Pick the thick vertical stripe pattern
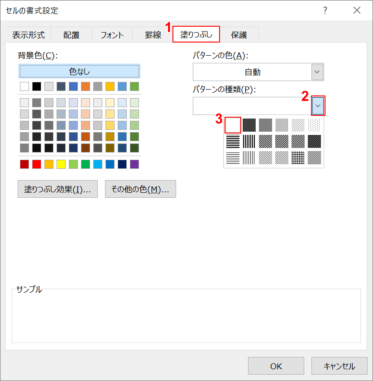The image size is (373, 381). tap(249, 142)
